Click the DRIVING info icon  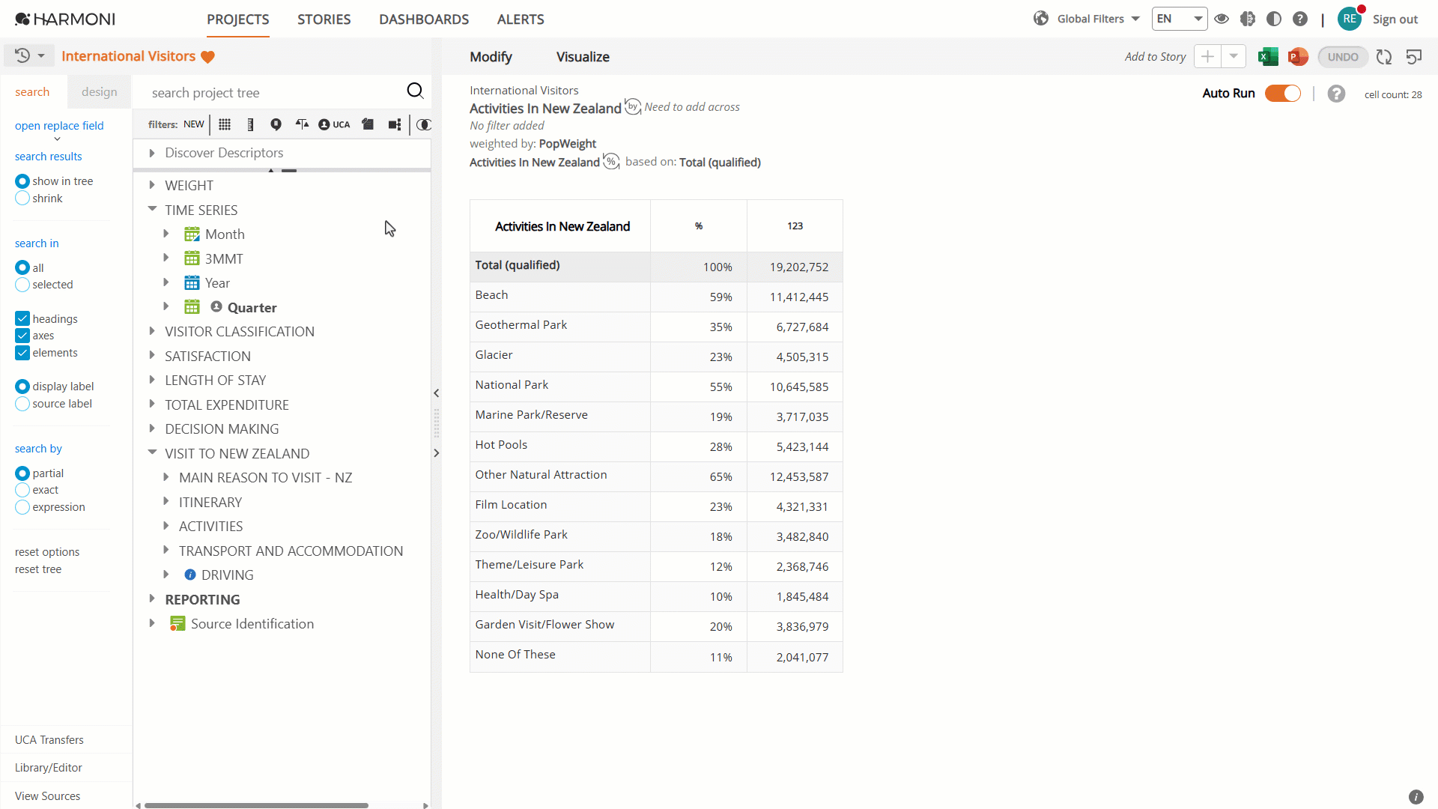[190, 575]
